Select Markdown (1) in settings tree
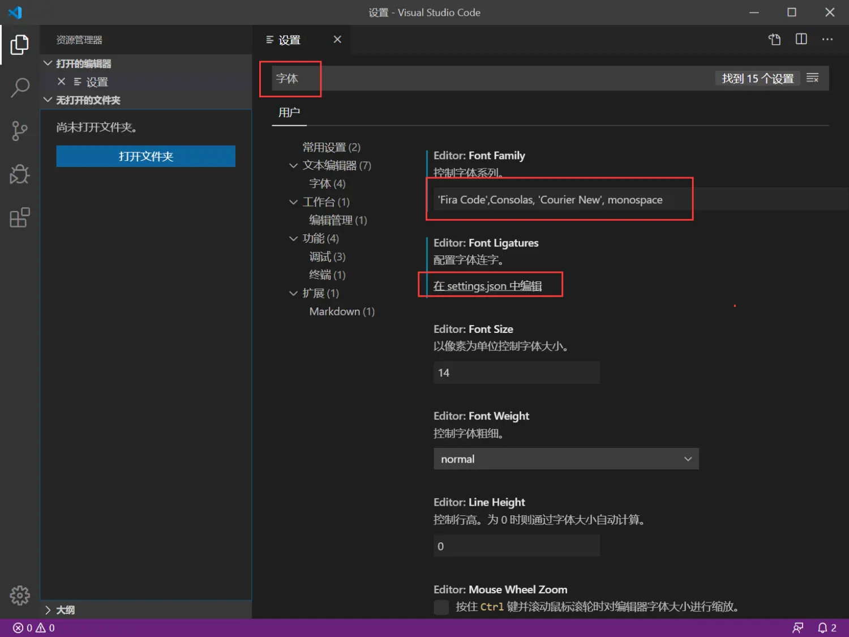 (342, 311)
